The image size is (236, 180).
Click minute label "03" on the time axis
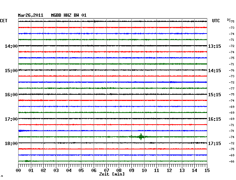click(x=56, y=171)
